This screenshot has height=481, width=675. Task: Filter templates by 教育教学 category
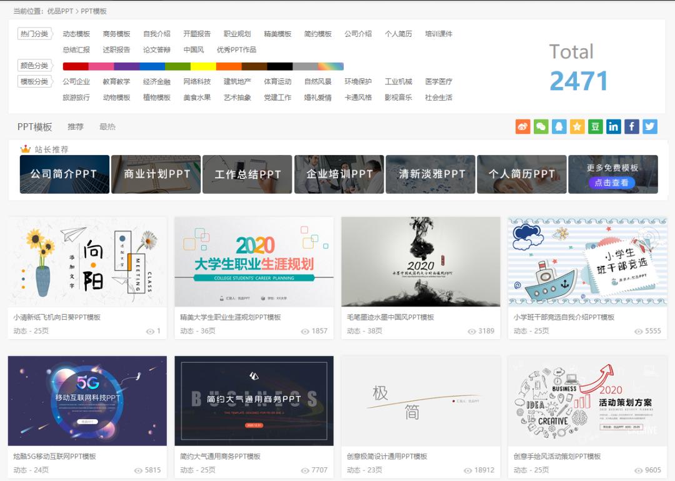click(x=116, y=81)
